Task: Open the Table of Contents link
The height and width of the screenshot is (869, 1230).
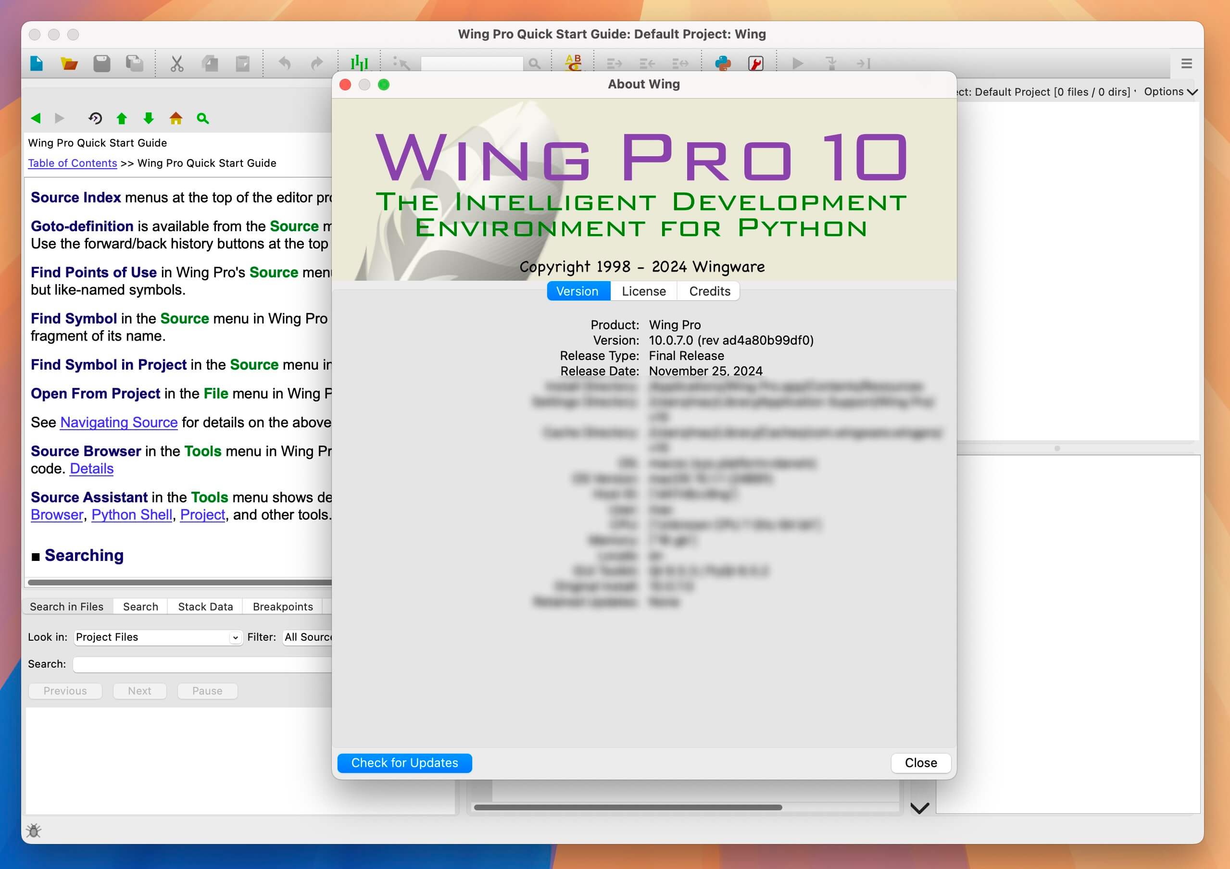Action: (72, 163)
